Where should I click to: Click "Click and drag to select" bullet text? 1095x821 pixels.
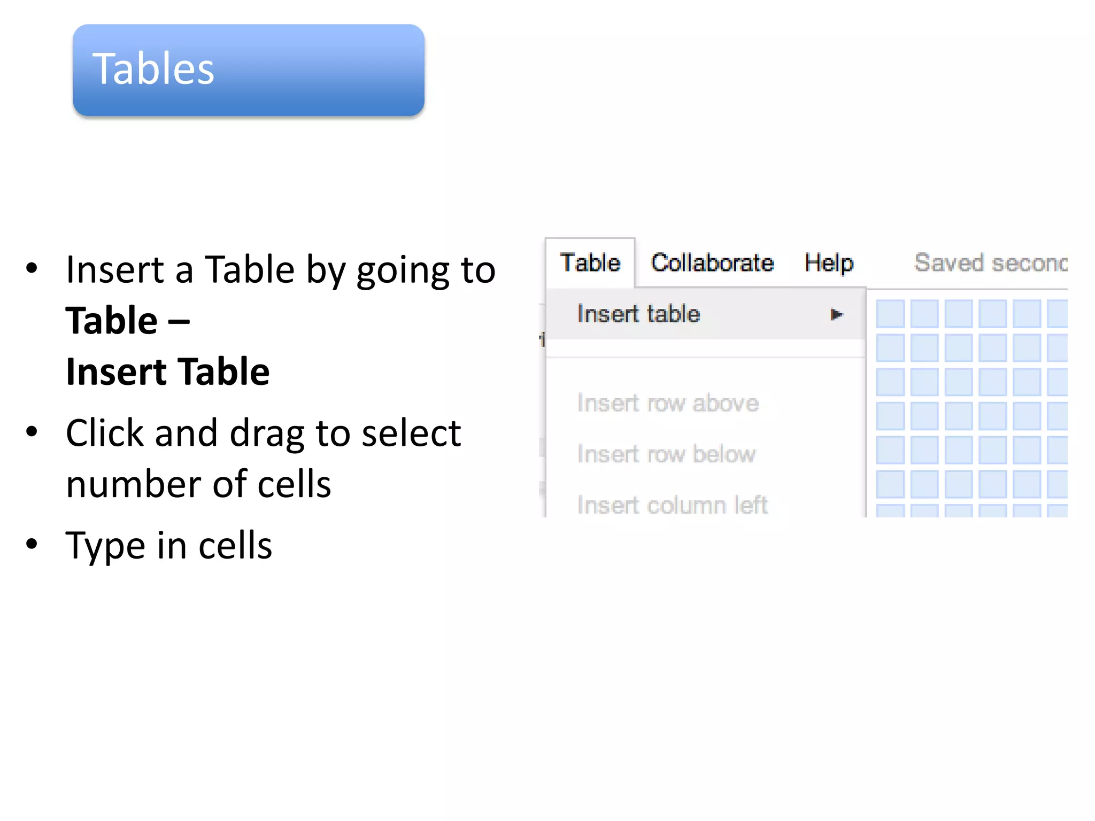263,433
